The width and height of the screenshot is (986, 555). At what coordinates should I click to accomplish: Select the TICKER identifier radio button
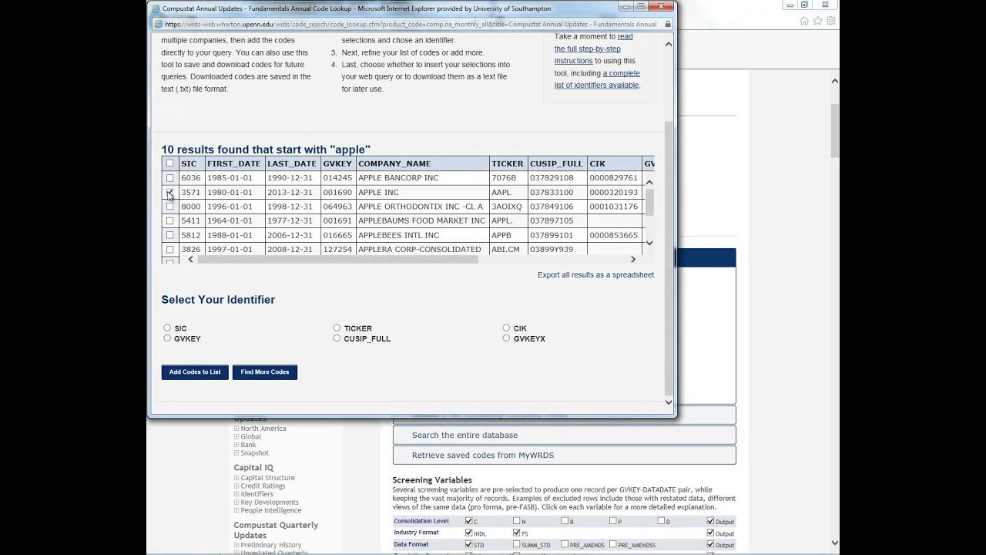(x=337, y=328)
